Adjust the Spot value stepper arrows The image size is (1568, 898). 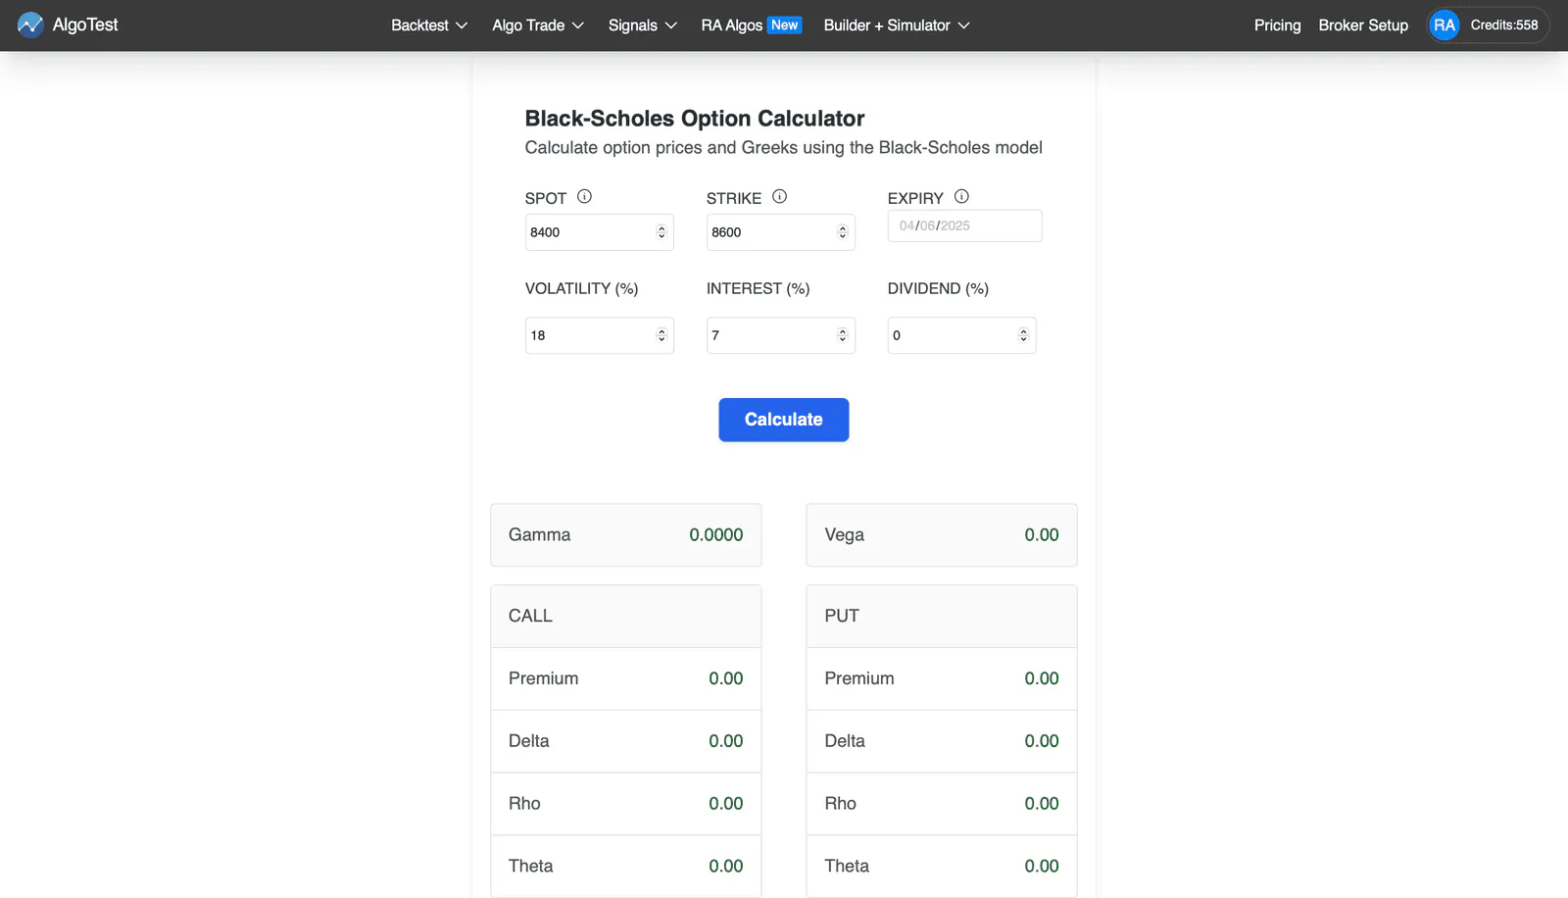point(661,232)
